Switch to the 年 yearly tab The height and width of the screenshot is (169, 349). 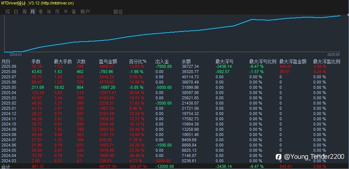(x=49, y=12)
